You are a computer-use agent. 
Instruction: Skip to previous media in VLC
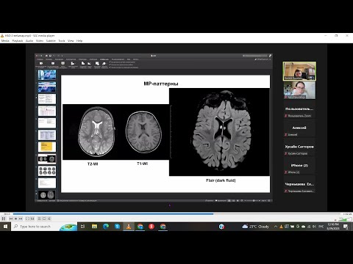(11, 219)
